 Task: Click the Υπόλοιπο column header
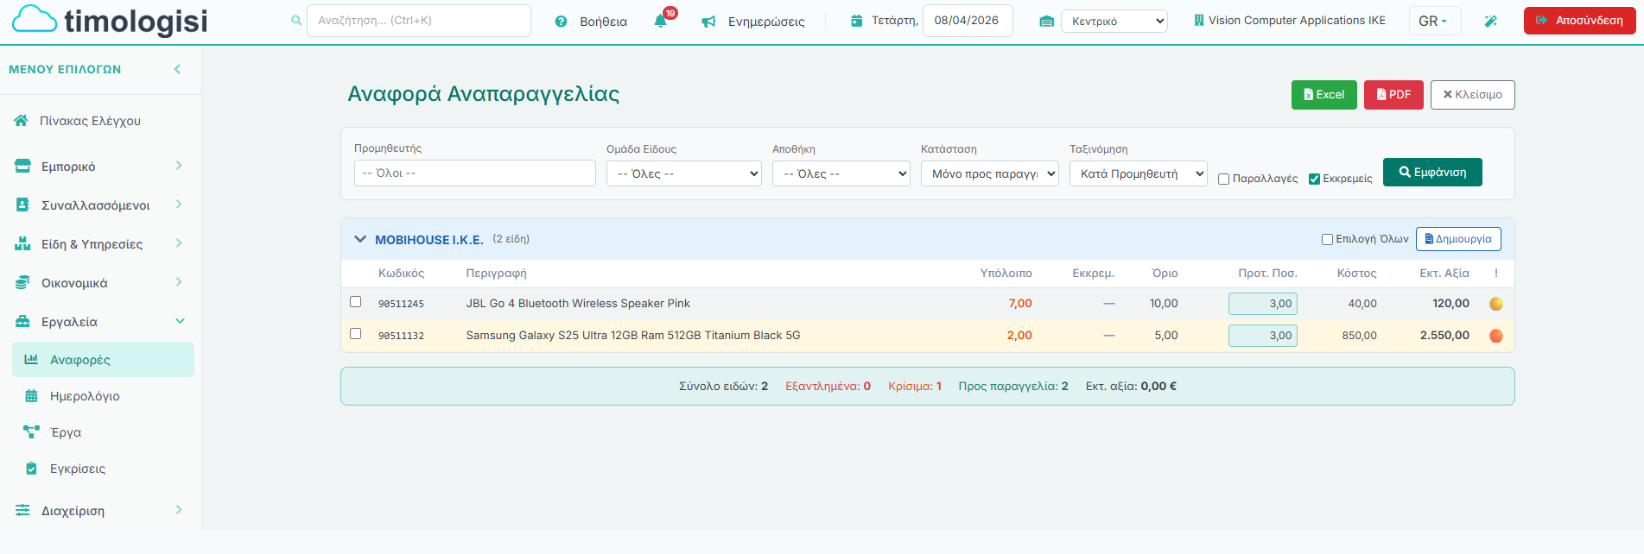(1006, 273)
